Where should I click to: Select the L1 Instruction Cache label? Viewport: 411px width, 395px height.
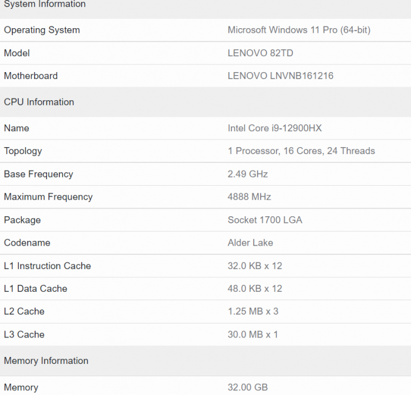[x=47, y=266]
